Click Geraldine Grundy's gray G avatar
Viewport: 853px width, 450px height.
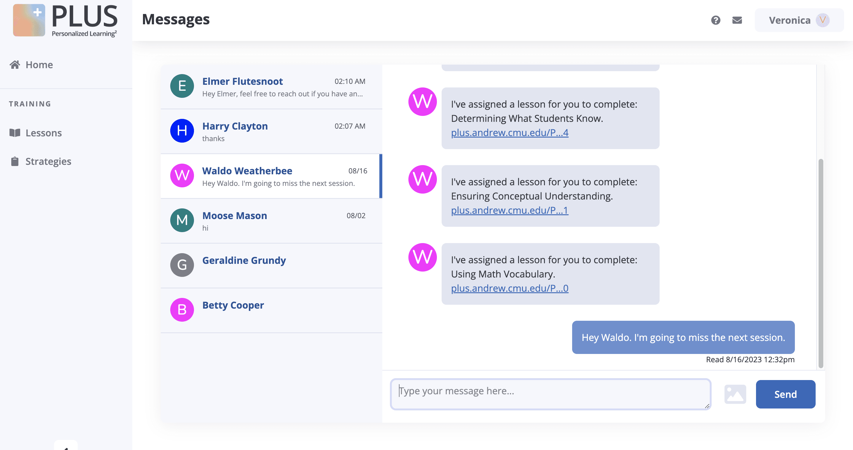point(182,265)
